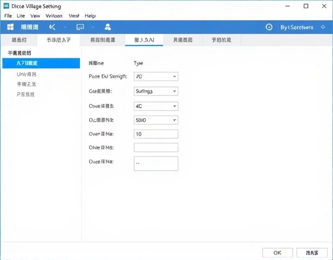Select the third sidebar item below Unlv

tap(26, 84)
